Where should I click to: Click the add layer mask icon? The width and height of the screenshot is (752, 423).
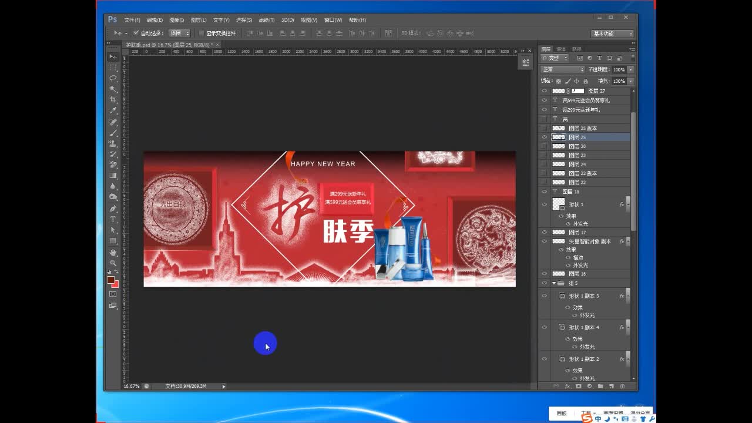[x=579, y=386]
